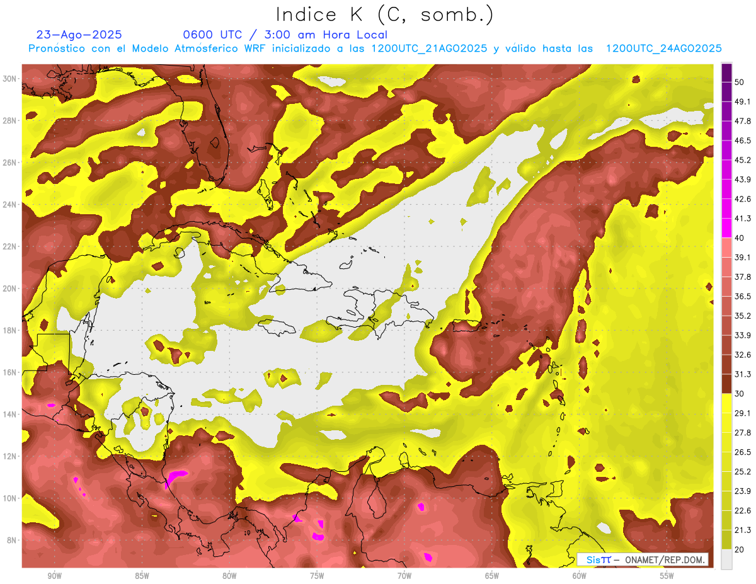Screen dimensions: 756x584
Task: Click the dark brown colorbar segment between 30 and 31.3
Action: click(x=726, y=384)
